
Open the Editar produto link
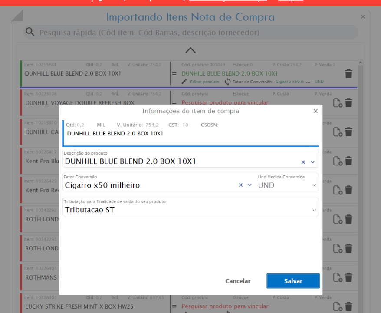click(x=204, y=82)
